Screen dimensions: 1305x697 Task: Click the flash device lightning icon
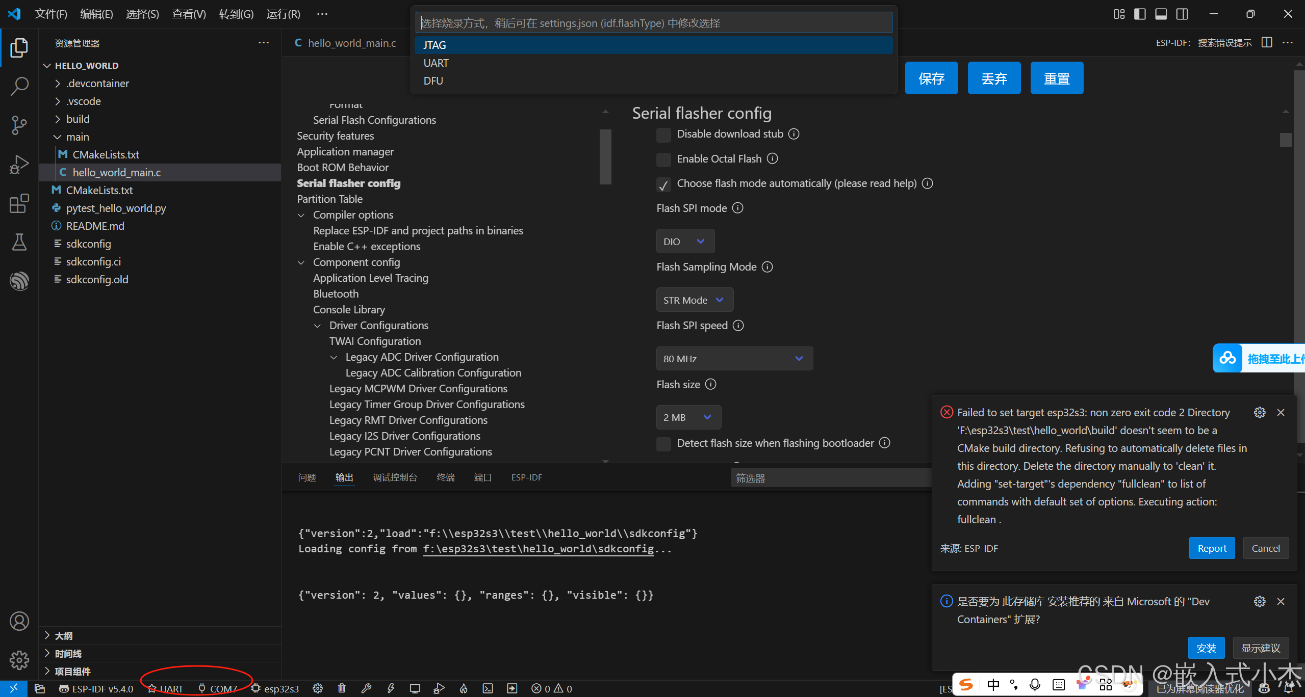391,689
